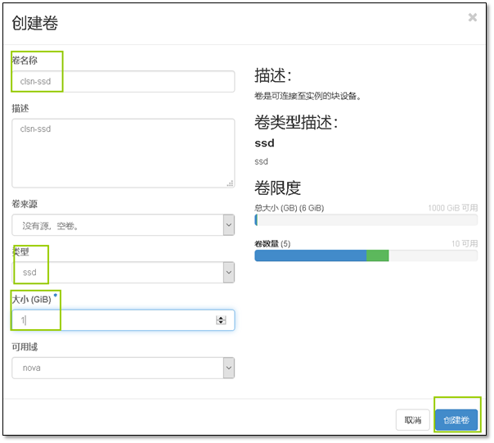Click the 卷限度 heading
This screenshot has height=443, width=494.
coord(277,188)
